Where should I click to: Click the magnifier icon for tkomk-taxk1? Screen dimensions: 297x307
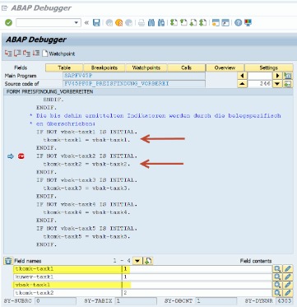point(277,269)
